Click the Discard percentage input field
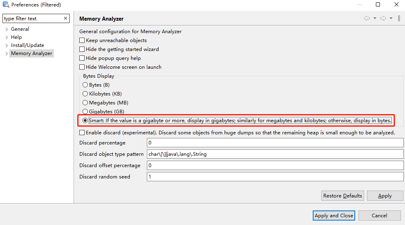 (x=275, y=142)
